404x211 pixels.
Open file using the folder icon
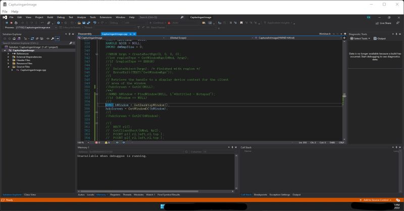(79, 23)
